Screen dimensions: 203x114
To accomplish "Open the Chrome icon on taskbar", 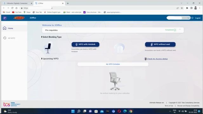I will [131, 111].
